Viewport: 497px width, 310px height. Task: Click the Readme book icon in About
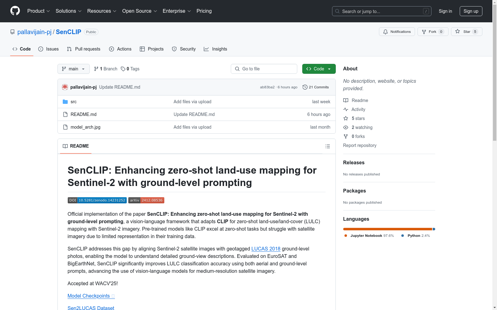coord(346,100)
